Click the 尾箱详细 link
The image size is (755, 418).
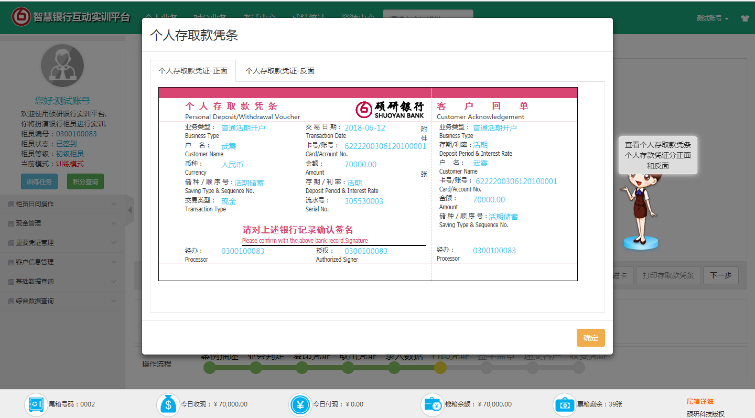700,402
